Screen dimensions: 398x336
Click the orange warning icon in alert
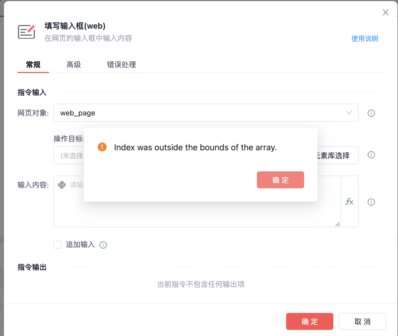click(102, 147)
